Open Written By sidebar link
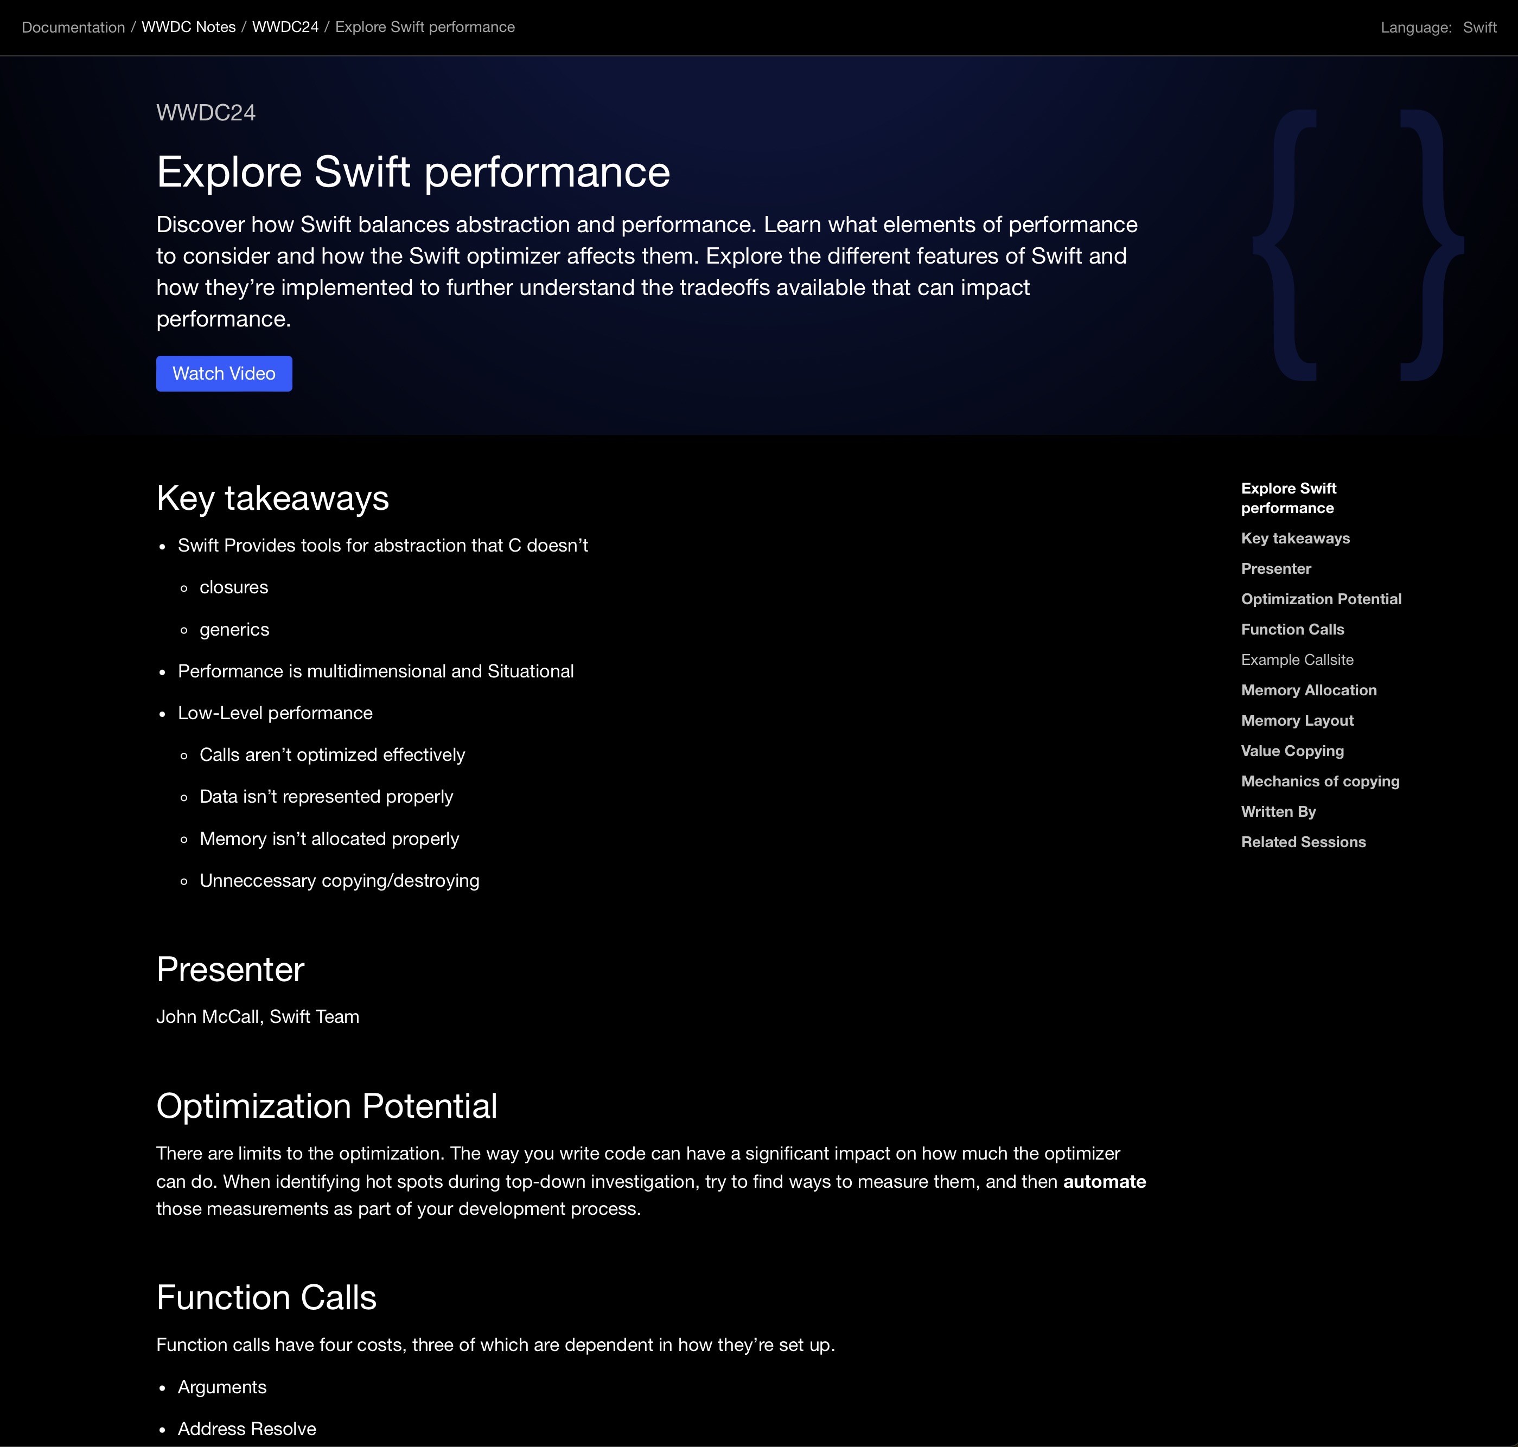Screen dimensions: 1518x1447 [x=1278, y=811]
